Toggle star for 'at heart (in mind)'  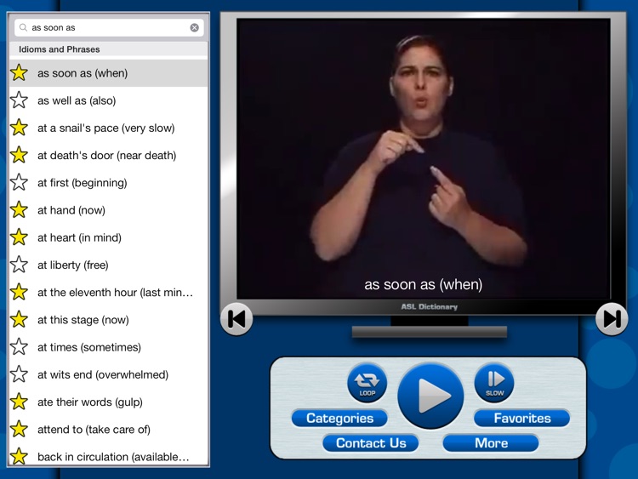point(19,237)
